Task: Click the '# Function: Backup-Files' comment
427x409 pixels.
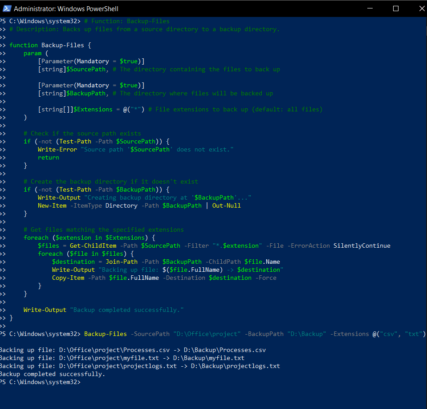Action: pyautogui.click(x=126, y=21)
